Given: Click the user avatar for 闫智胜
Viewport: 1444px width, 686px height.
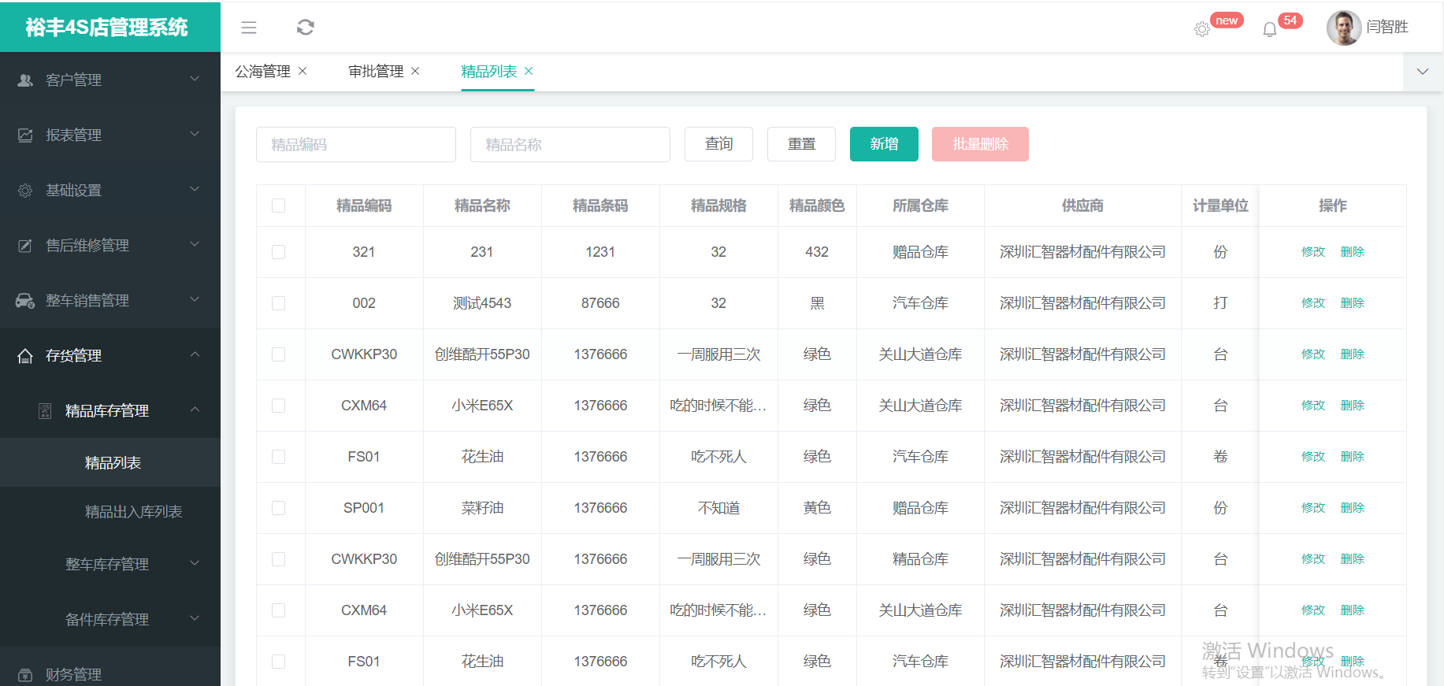Looking at the screenshot, I should click(1343, 28).
